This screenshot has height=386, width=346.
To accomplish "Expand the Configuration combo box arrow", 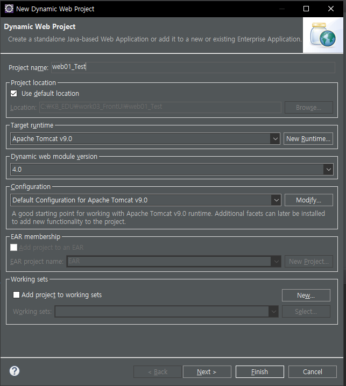I will [x=276, y=200].
